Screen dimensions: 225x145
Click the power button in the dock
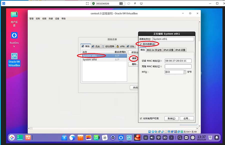[193, 138]
